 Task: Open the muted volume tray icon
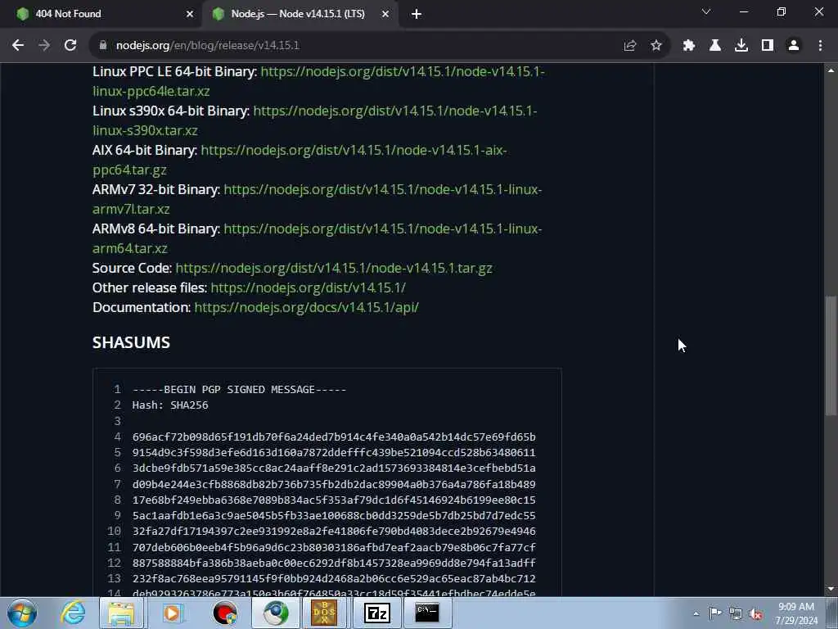[755, 613]
